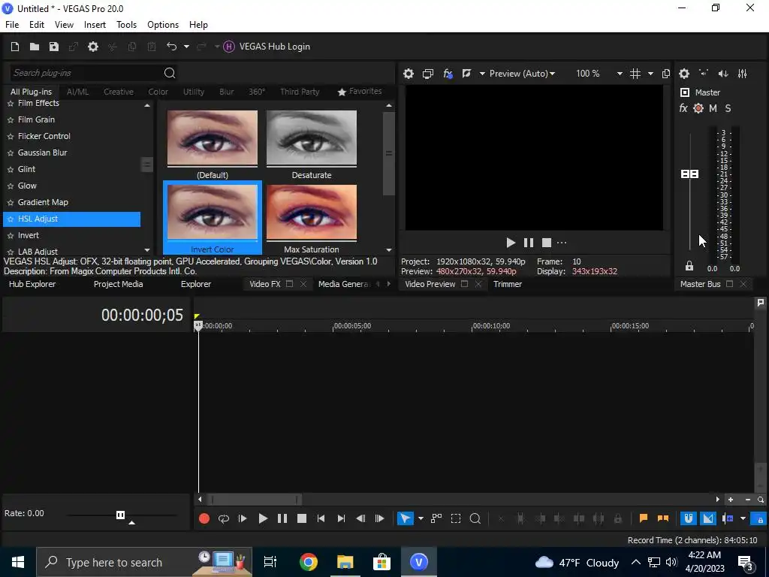Open the VEGAS Hub Login link
The width and height of the screenshot is (769, 577).
coord(267,47)
